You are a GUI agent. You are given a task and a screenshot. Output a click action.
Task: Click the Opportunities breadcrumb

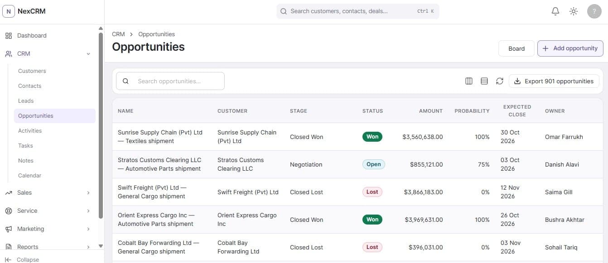click(156, 34)
